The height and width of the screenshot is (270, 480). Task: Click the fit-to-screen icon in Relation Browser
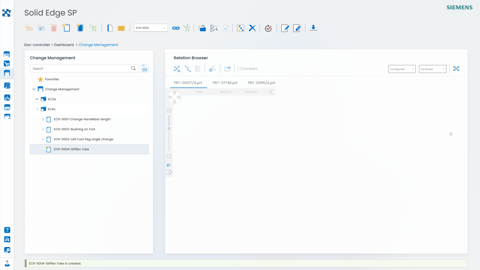(456, 68)
